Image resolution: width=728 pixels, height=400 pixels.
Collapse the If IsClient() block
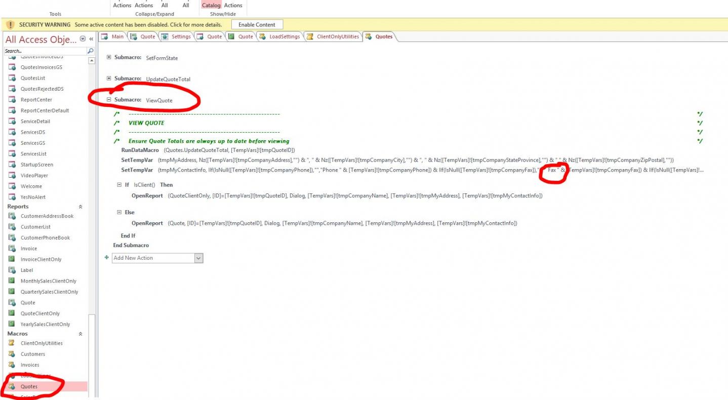click(x=119, y=185)
